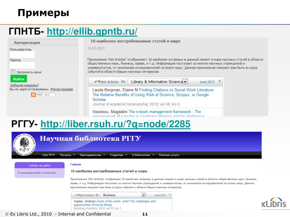Enable the Запомнить меня checkbox
This screenshot has width=290, height=217.
[13, 71]
